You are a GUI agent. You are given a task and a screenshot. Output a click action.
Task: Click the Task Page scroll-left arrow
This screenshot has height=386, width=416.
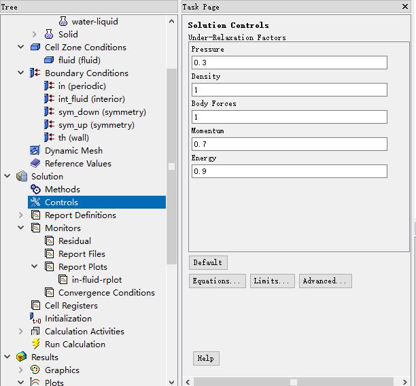coord(188,382)
